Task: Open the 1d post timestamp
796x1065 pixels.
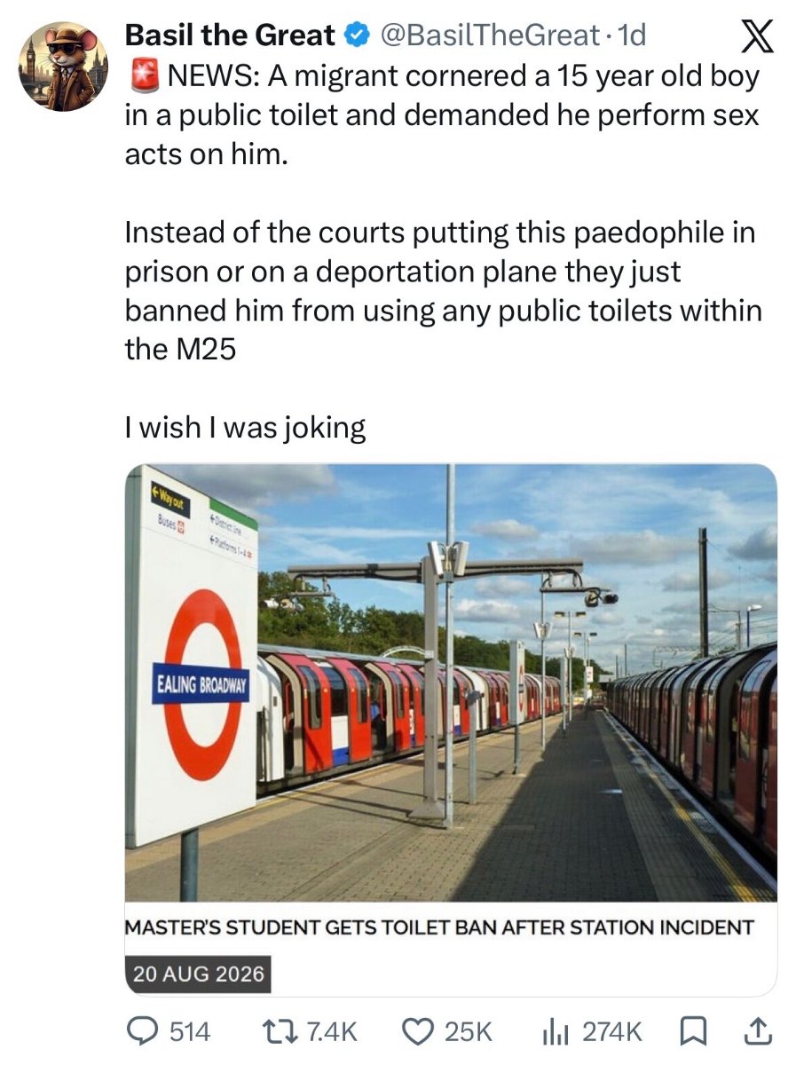Action: click(x=631, y=35)
